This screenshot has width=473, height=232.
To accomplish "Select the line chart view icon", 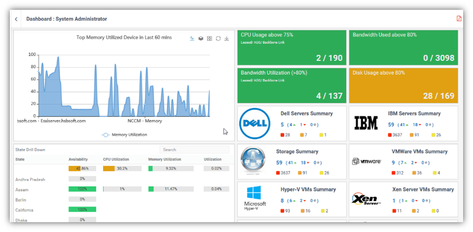I will (192, 38).
